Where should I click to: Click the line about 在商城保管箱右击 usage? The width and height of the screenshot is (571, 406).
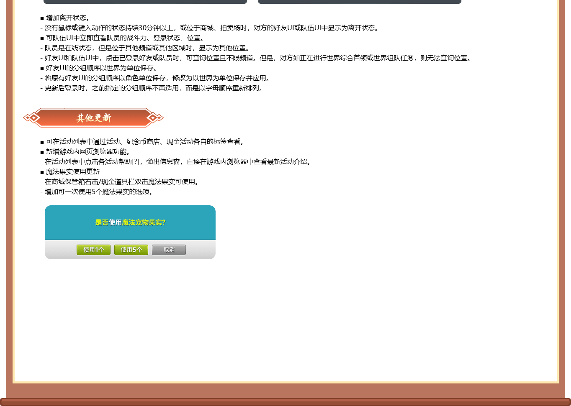click(x=122, y=182)
